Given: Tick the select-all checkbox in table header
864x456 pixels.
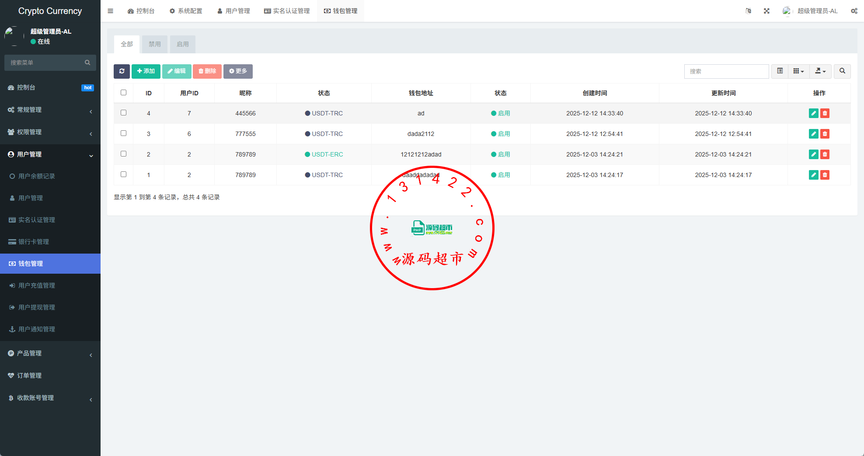Looking at the screenshot, I should pyautogui.click(x=123, y=93).
